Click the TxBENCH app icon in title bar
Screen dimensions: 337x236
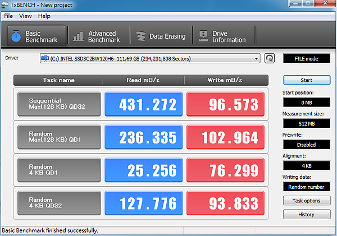click(4, 5)
